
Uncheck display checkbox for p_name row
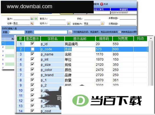(x=32, y=54)
